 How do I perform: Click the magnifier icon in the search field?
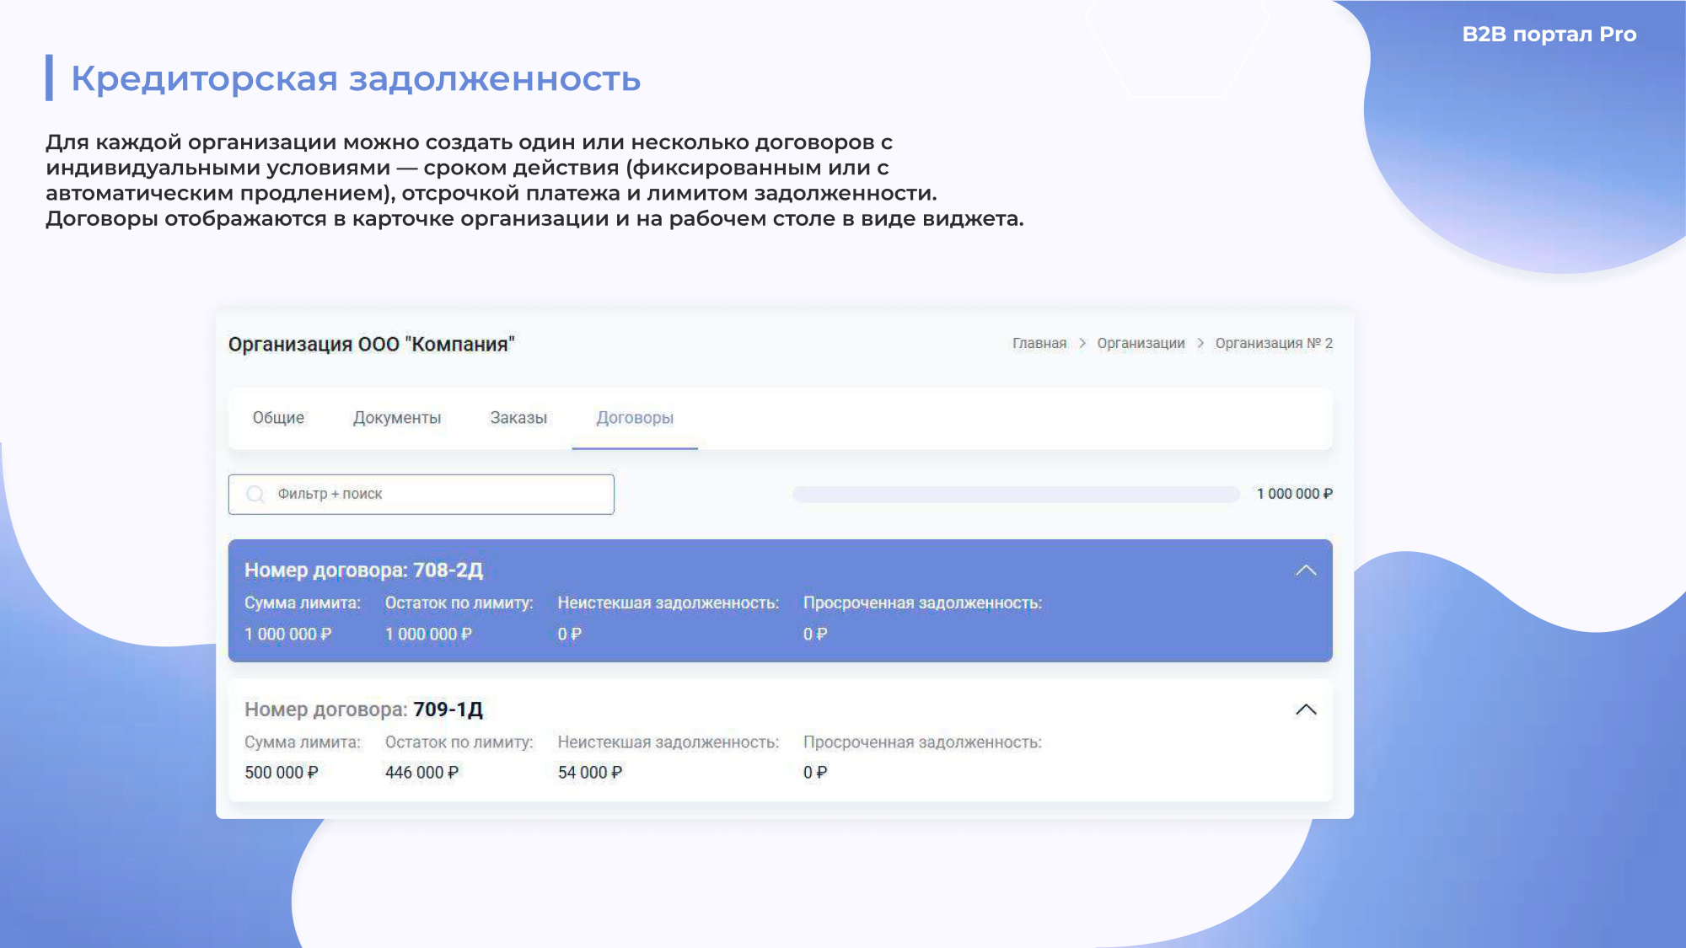pyautogui.click(x=255, y=495)
